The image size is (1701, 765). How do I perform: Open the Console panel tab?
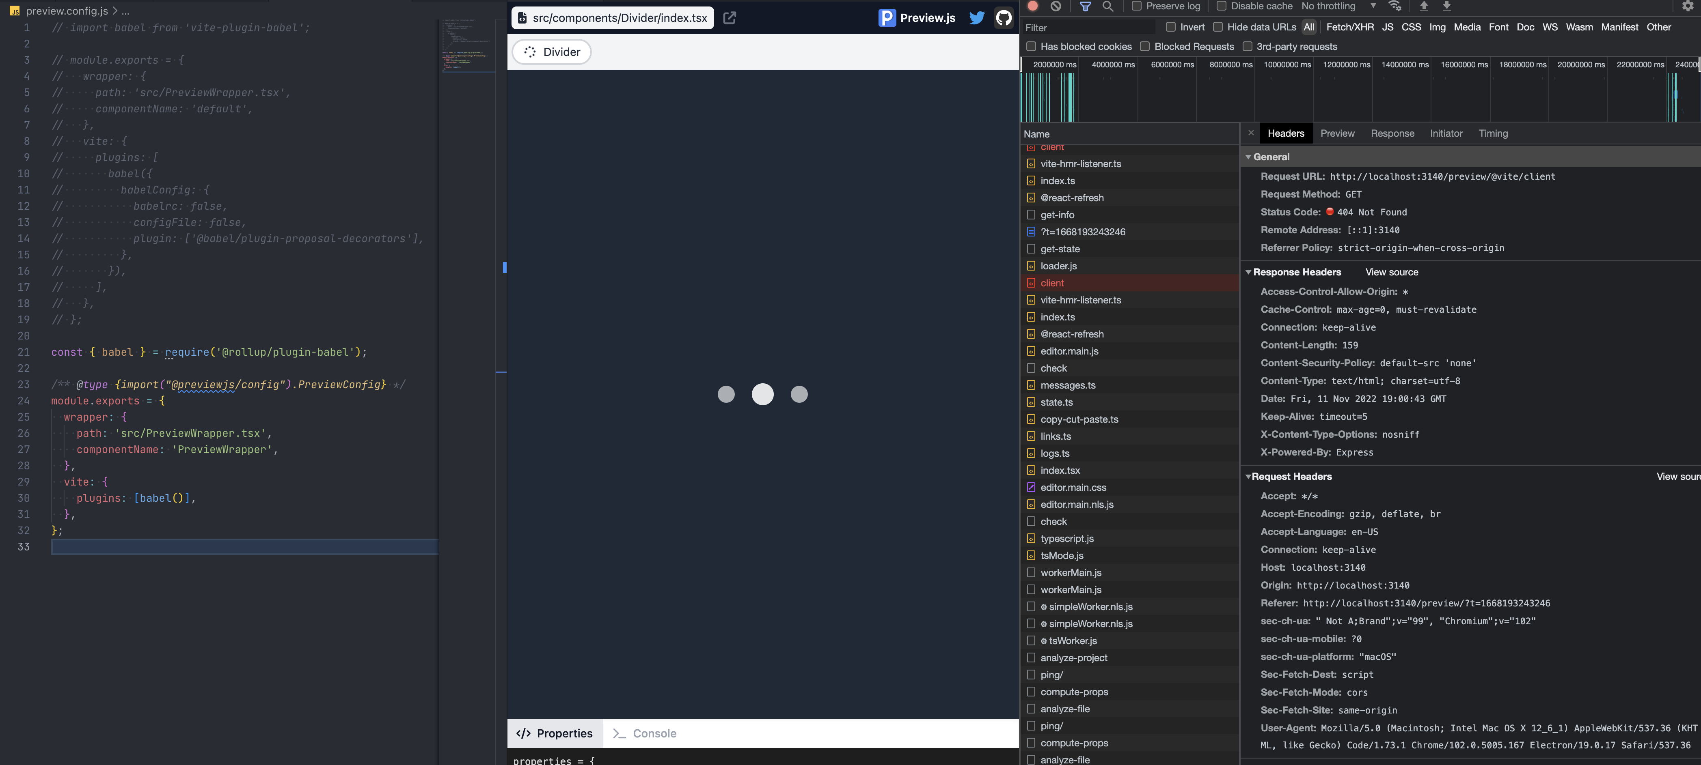645,733
